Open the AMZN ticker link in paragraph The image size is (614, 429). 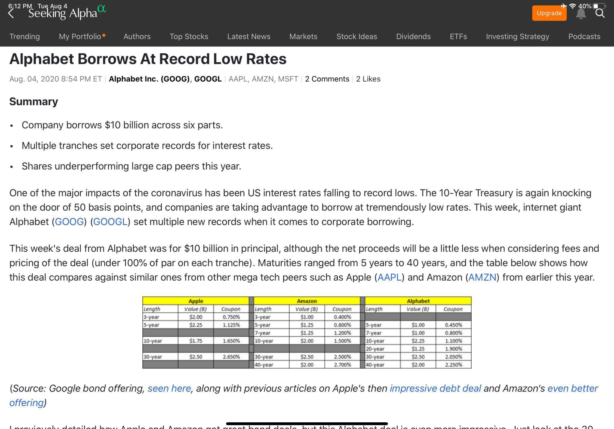pos(482,277)
